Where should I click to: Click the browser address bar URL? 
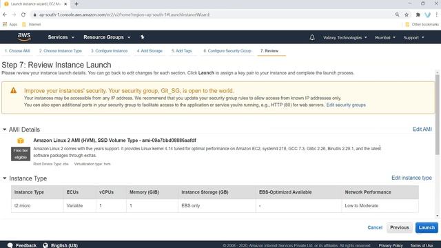[x=124, y=14]
